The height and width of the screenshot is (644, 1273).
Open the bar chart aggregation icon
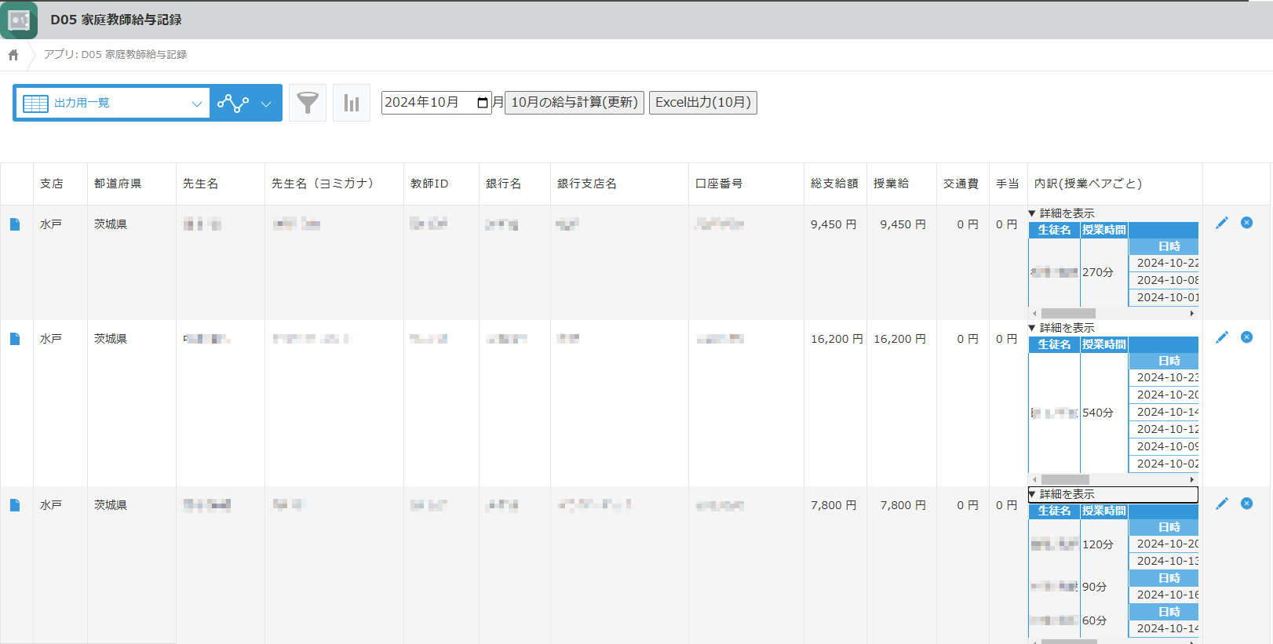(352, 103)
